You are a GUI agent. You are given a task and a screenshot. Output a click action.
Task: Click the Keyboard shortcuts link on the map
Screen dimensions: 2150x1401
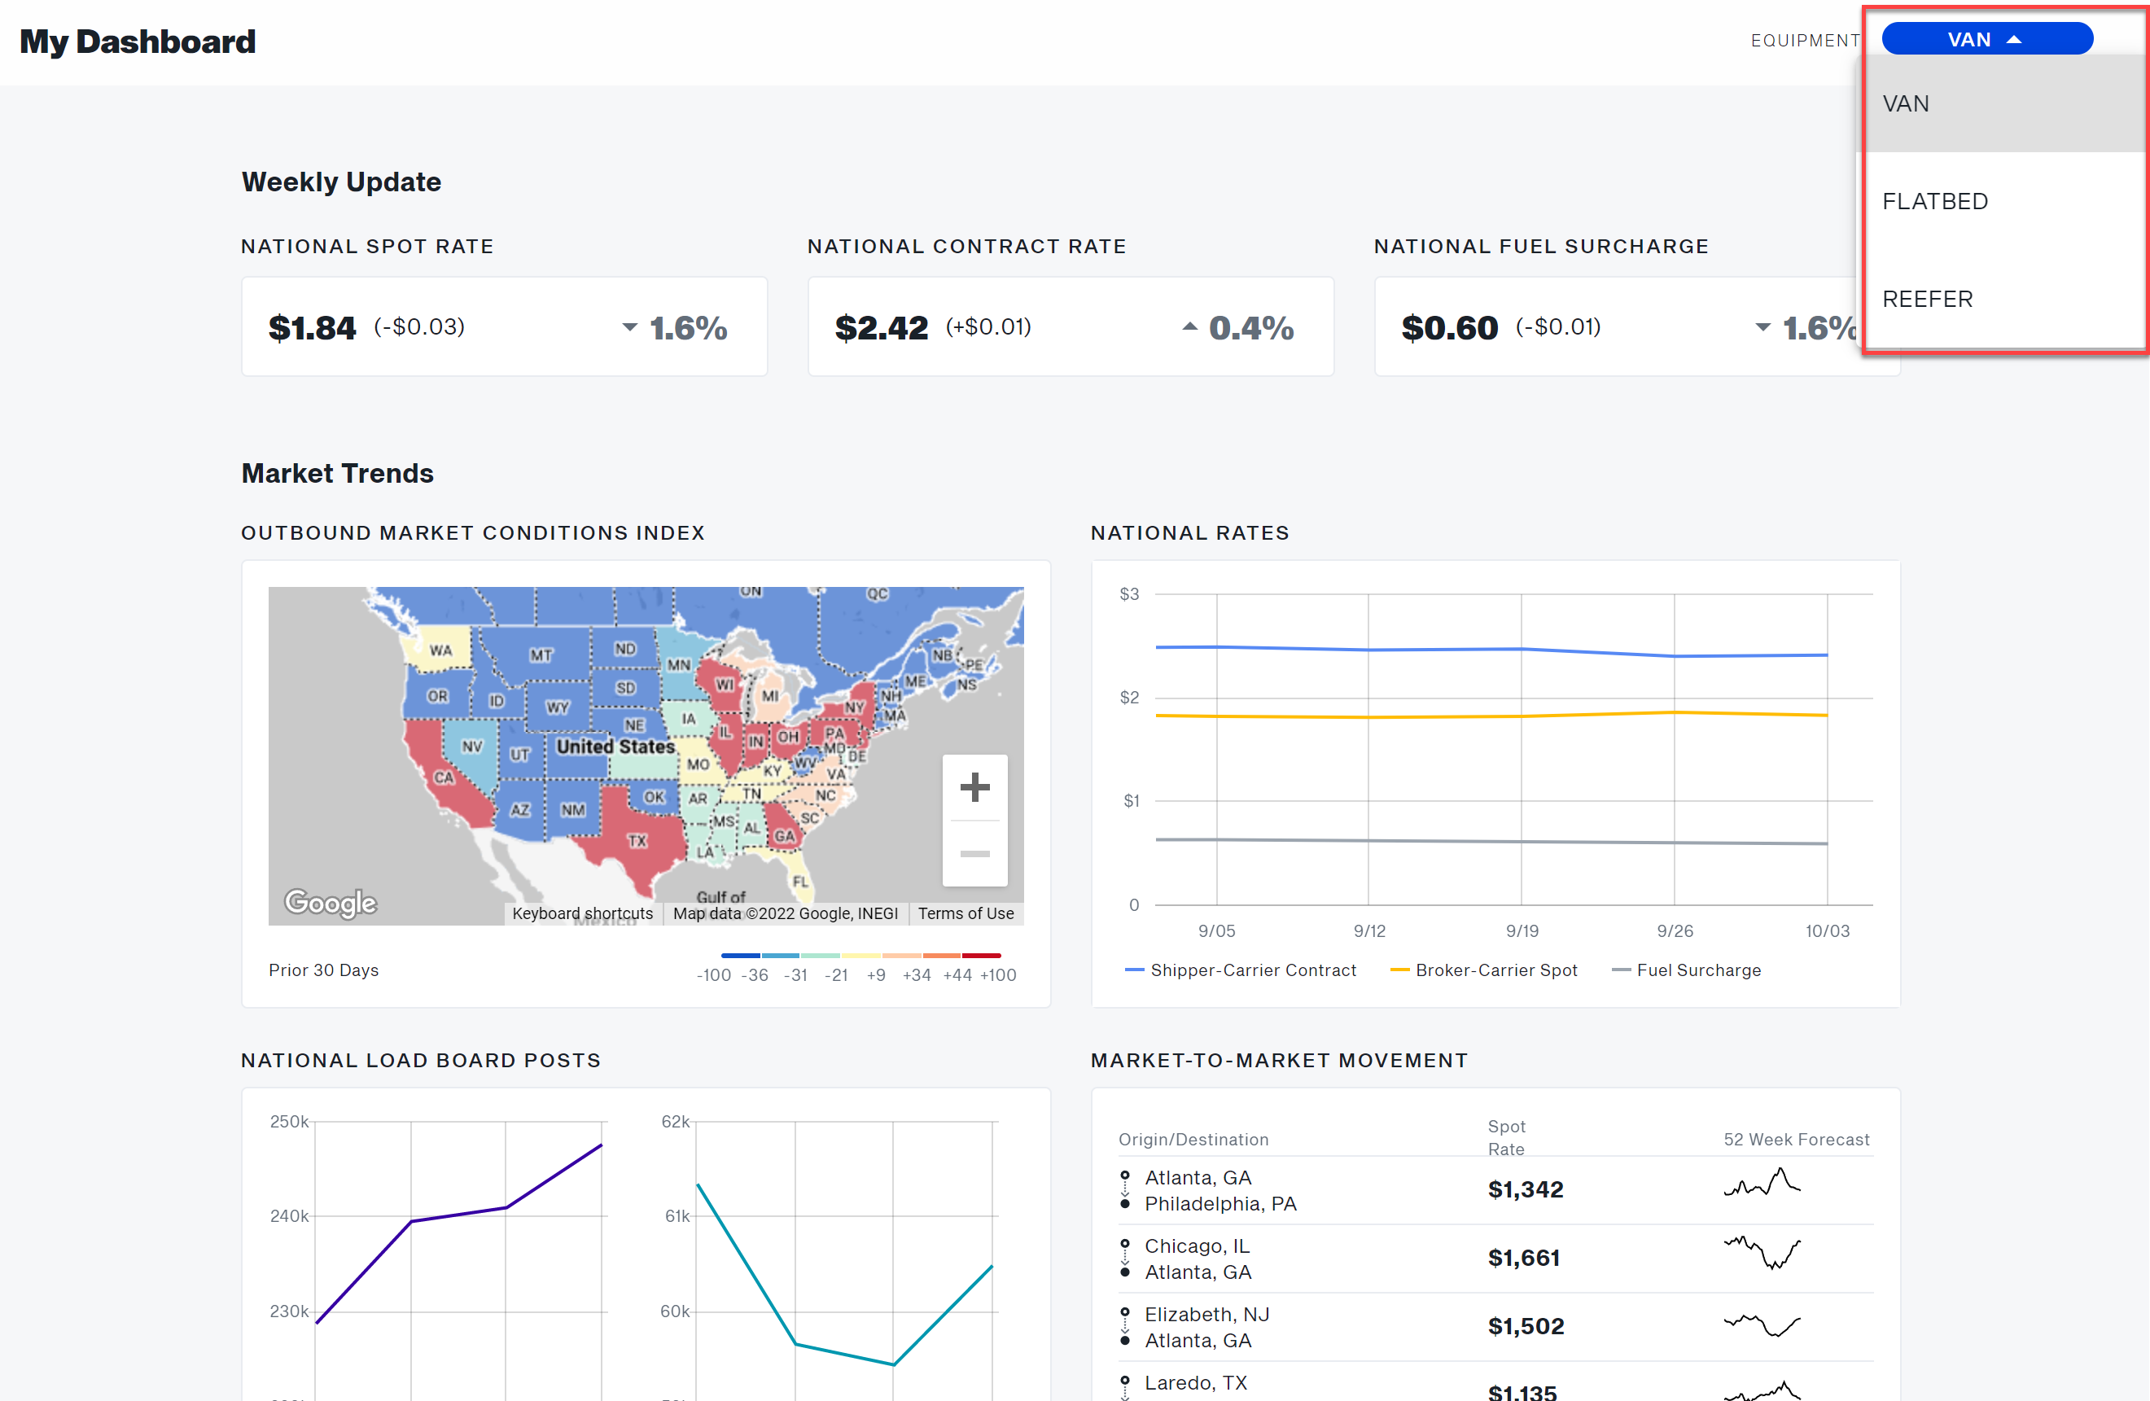click(x=583, y=913)
